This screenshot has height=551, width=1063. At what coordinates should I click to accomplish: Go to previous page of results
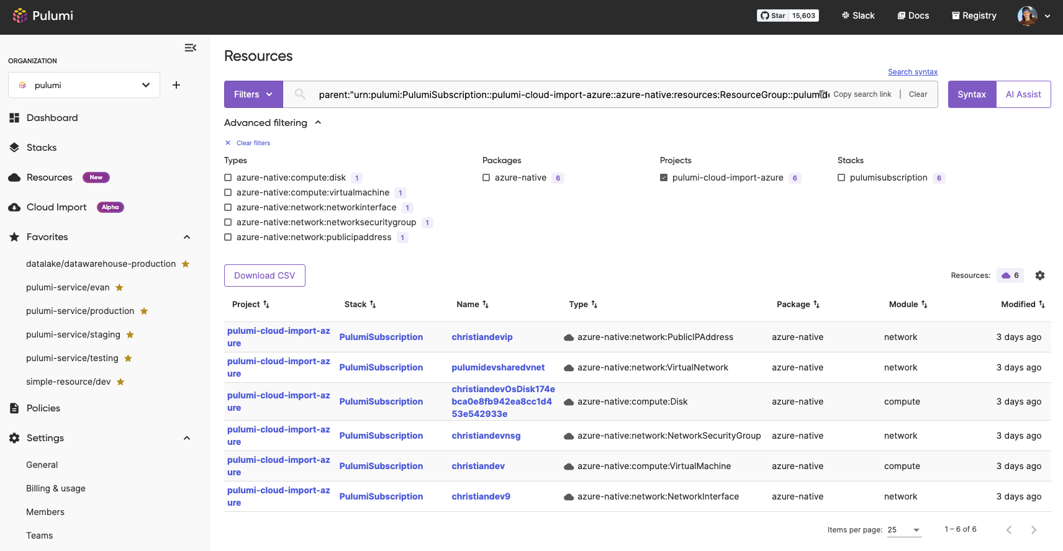point(1009,530)
